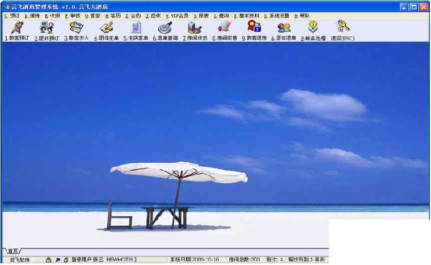Open the 收银 cashier menu
The width and height of the screenshot is (431, 265).
point(53,16)
